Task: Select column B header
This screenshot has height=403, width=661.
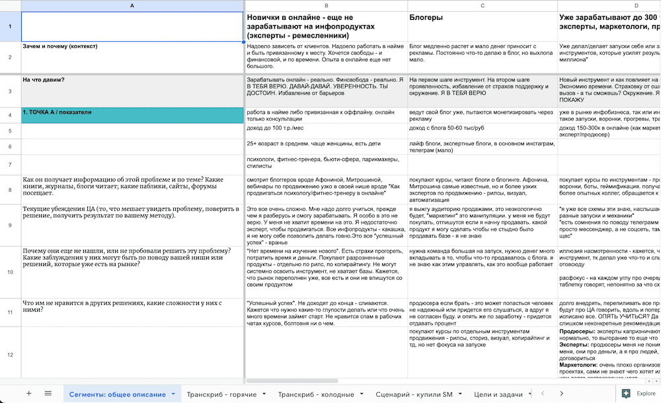Action: coord(327,5)
